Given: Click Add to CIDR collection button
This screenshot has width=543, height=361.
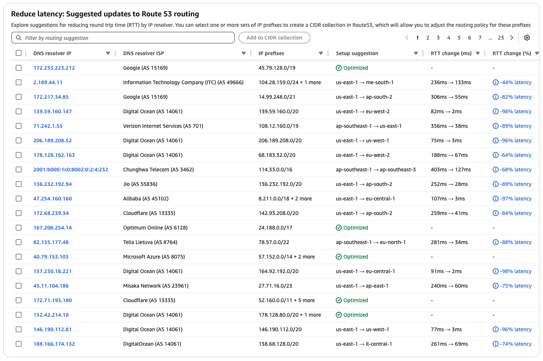Looking at the screenshot, I should 274,38.
